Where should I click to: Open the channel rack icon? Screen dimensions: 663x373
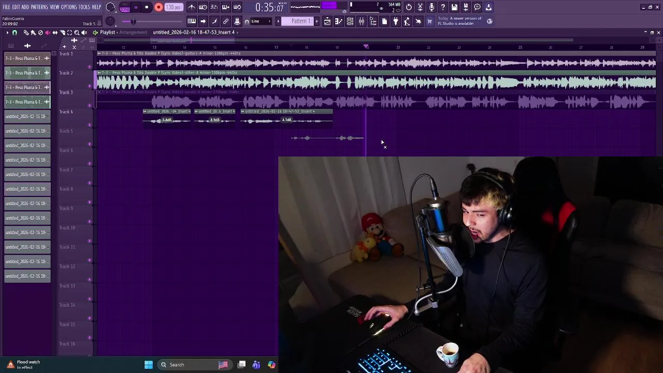click(x=350, y=21)
